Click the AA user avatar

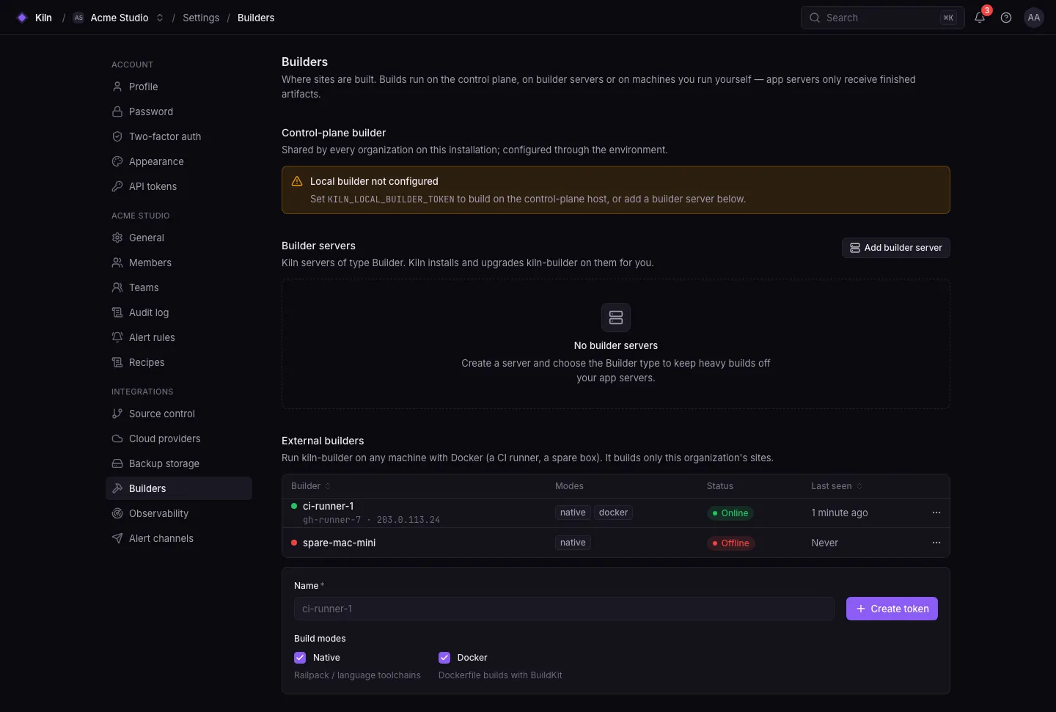click(x=1034, y=18)
